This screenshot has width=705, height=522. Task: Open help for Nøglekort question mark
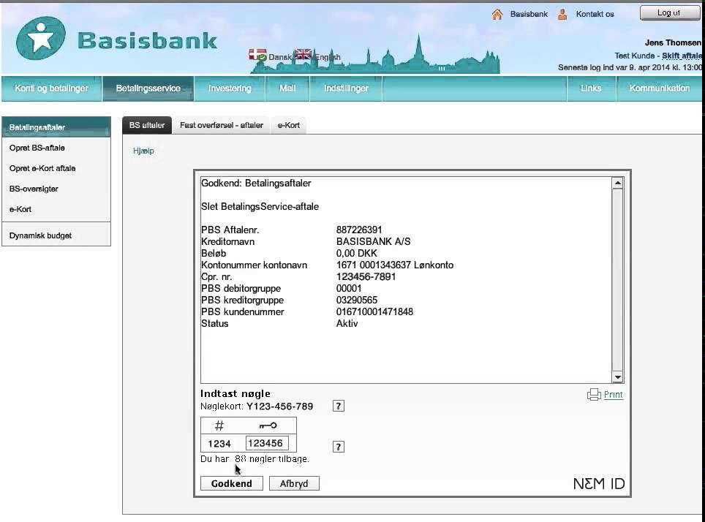pyautogui.click(x=339, y=406)
